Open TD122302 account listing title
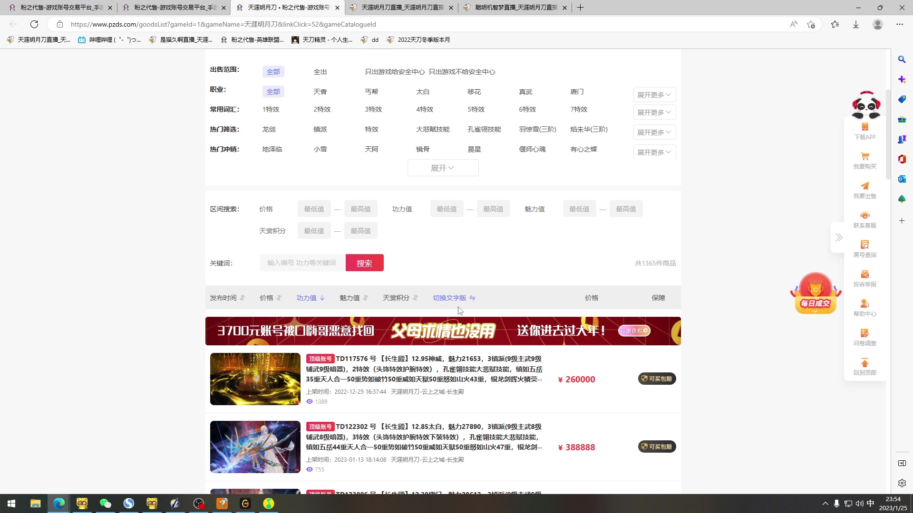The width and height of the screenshot is (913, 513). pyautogui.click(x=424, y=437)
